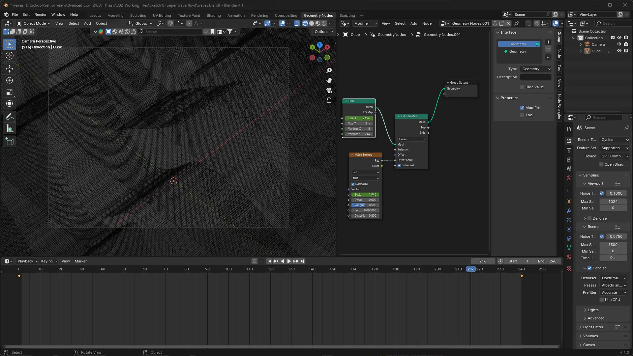Screen dimensions: 633x356
Task: Hide the Cube in outliner viewport
Action: click(x=619, y=51)
